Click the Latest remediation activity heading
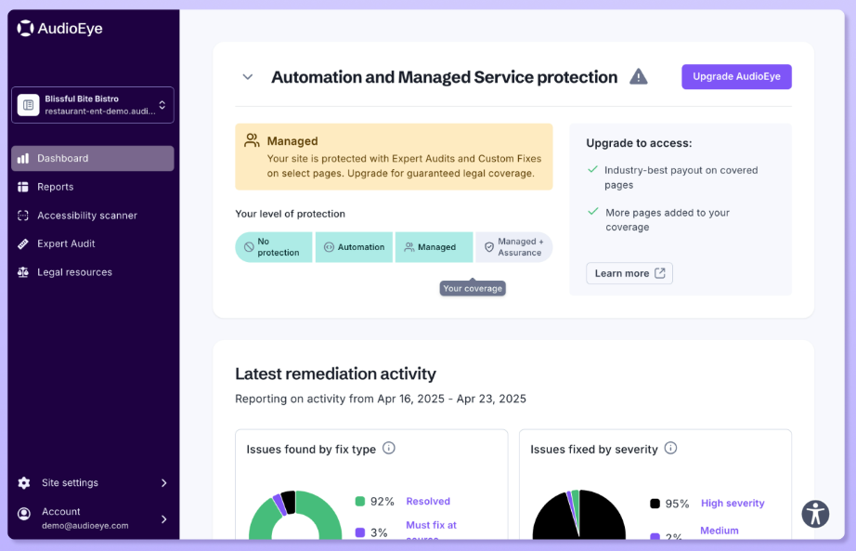 (x=335, y=374)
